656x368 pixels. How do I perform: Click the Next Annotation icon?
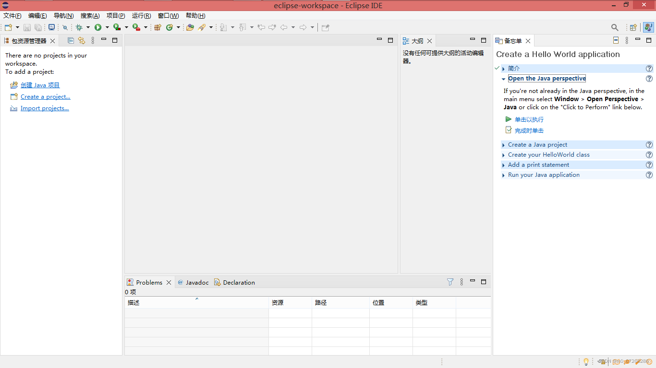click(x=223, y=27)
